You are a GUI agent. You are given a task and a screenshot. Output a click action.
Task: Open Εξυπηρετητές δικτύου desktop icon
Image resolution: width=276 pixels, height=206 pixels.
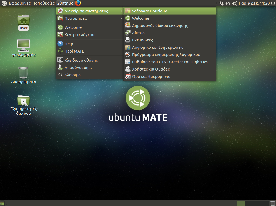(23, 101)
